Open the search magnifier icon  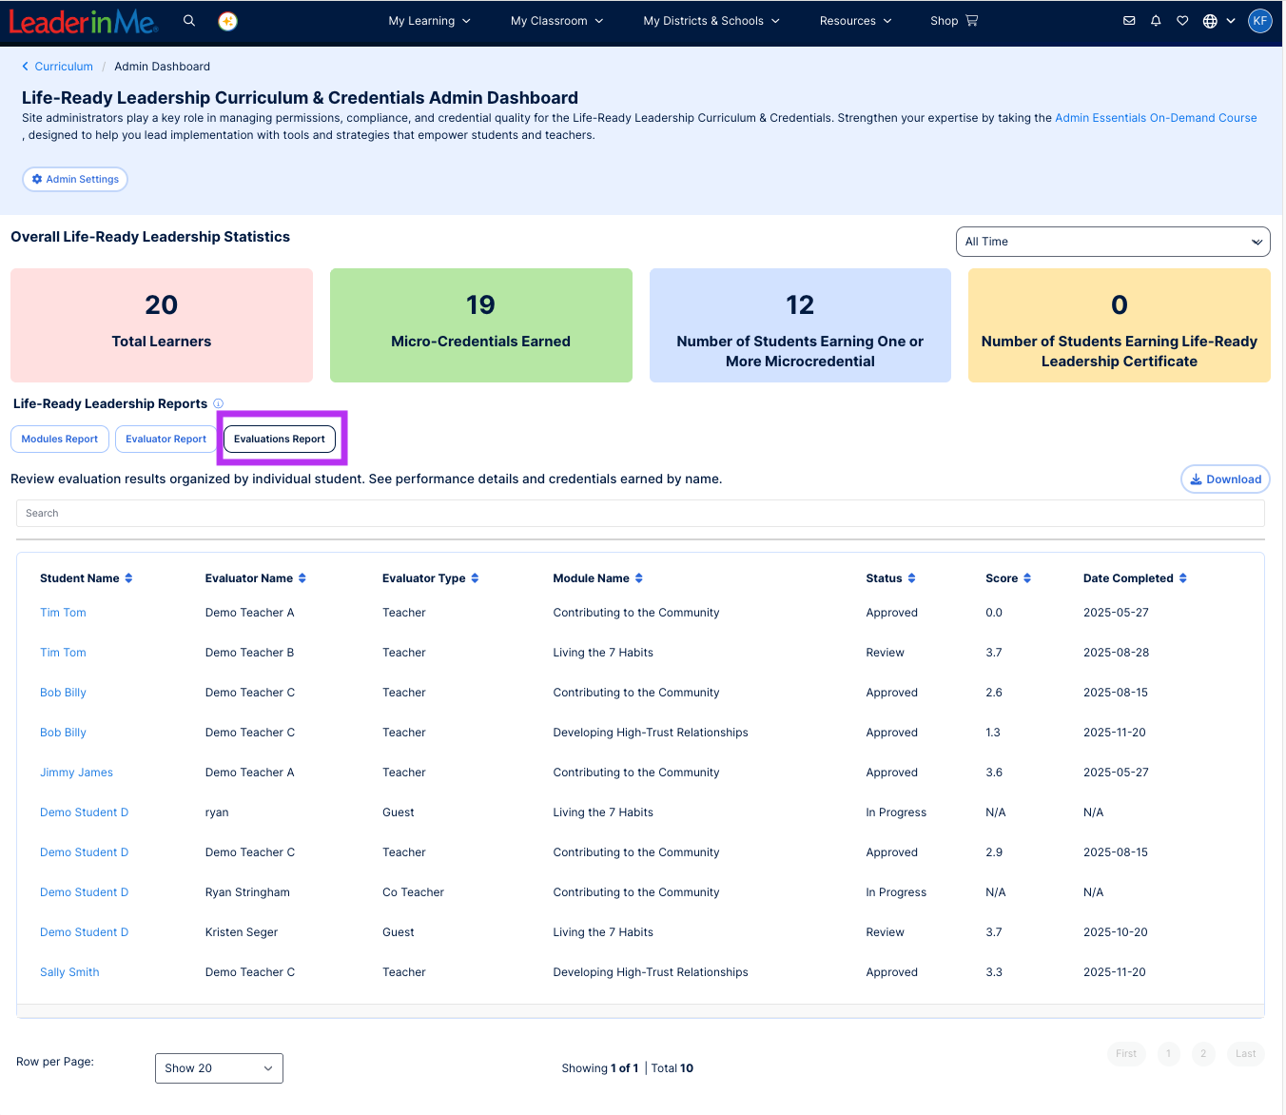[x=189, y=20]
